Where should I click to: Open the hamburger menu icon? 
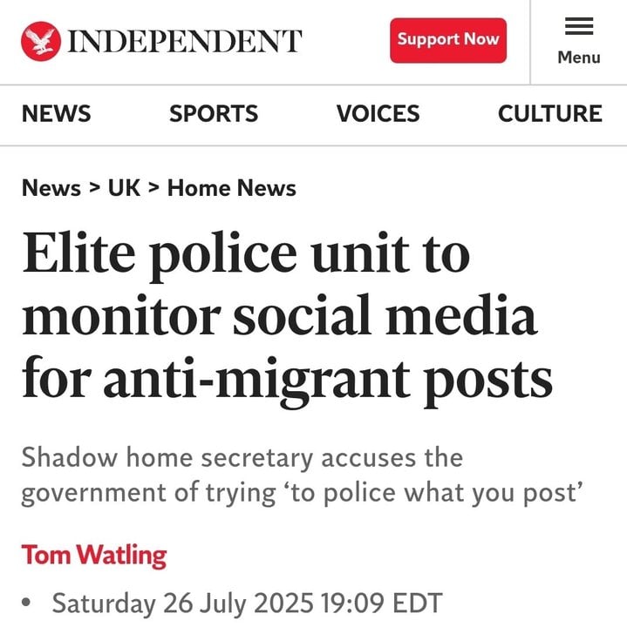coord(578,26)
